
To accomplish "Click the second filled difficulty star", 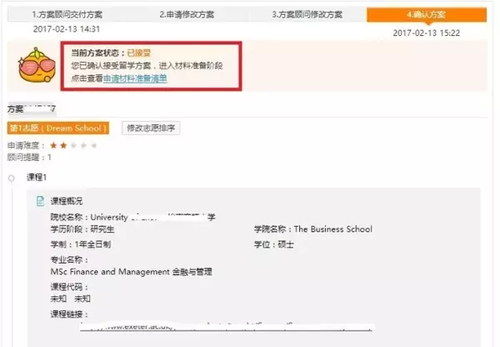I will tap(62, 145).
